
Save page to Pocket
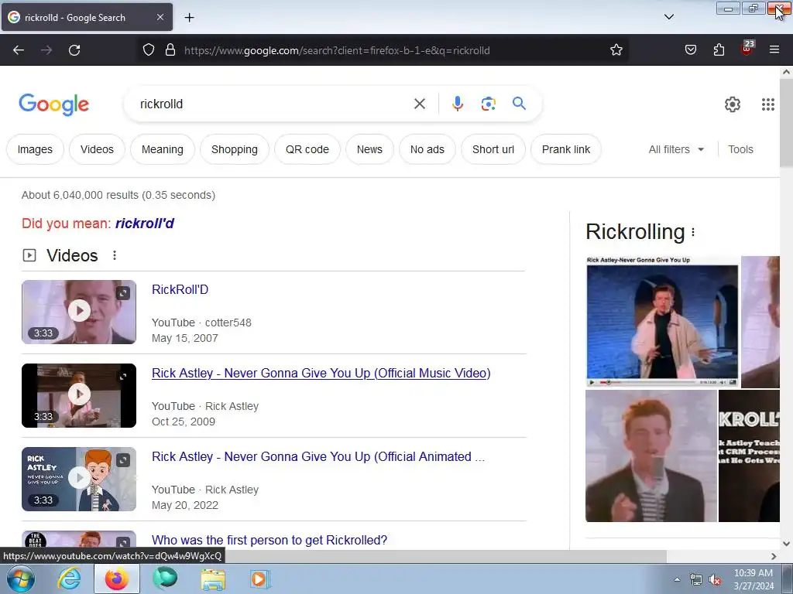tap(690, 50)
